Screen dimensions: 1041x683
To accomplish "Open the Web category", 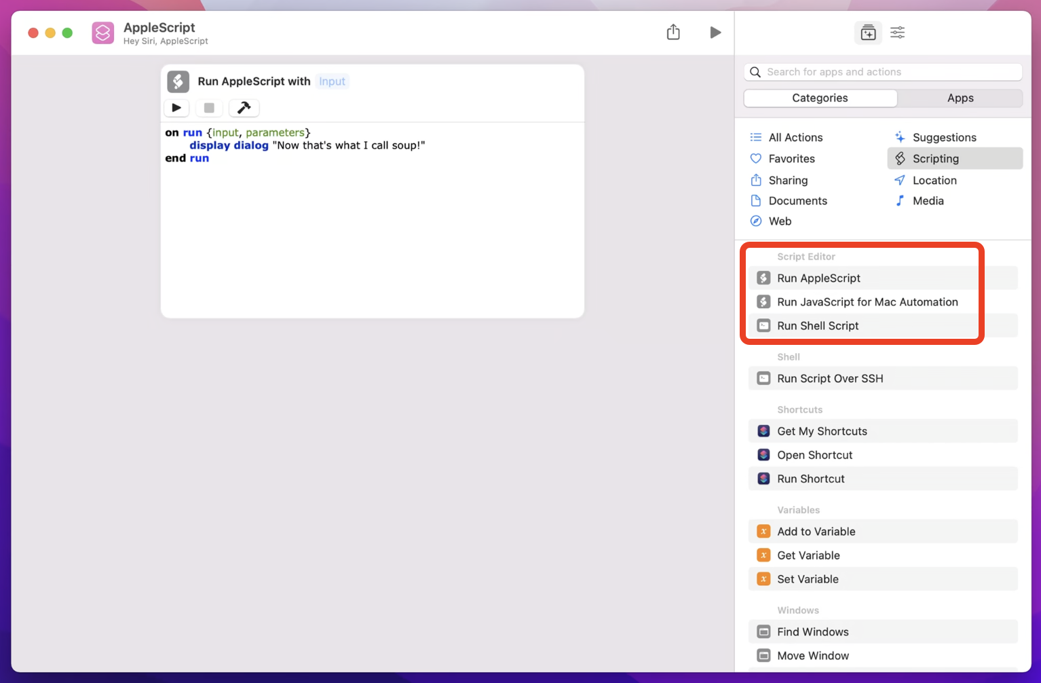I will [780, 221].
